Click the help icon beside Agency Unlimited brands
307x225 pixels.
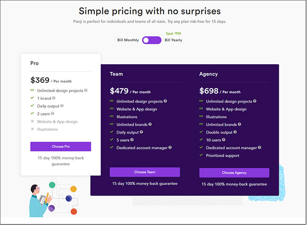(239, 124)
